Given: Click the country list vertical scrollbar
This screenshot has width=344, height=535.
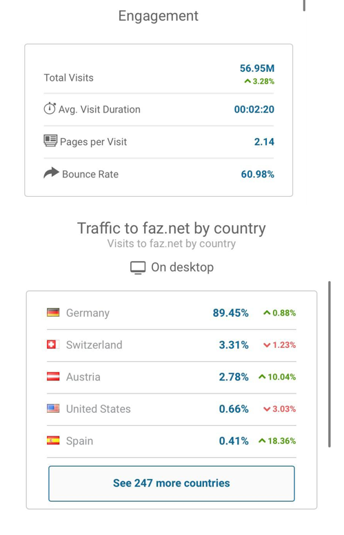Looking at the screenshot, I should [x=330, y=364].
